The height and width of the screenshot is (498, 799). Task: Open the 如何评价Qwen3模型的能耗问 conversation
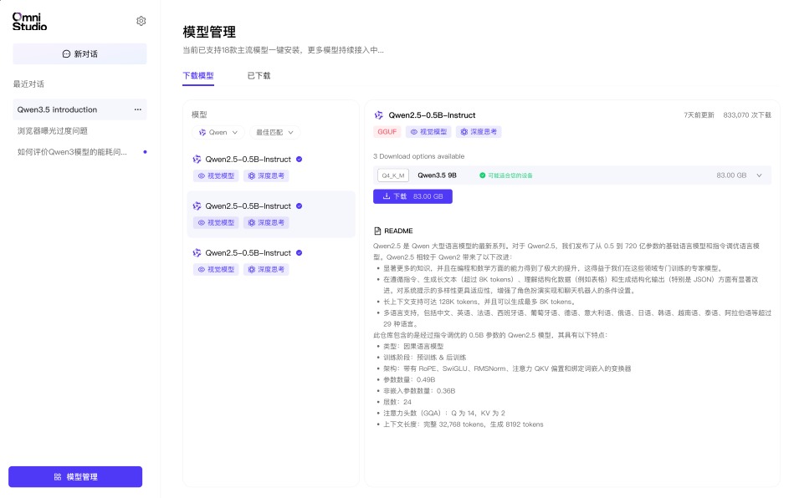(72, 151)
